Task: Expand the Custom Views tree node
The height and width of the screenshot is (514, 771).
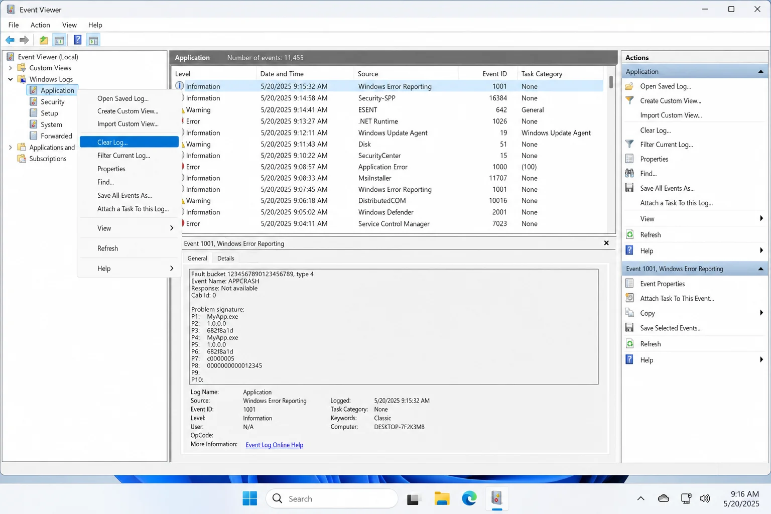Action: coord(10,68)
